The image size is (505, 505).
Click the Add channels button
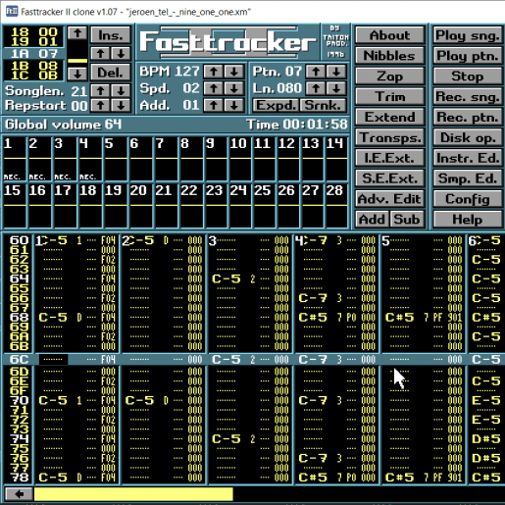click(373, 220)
